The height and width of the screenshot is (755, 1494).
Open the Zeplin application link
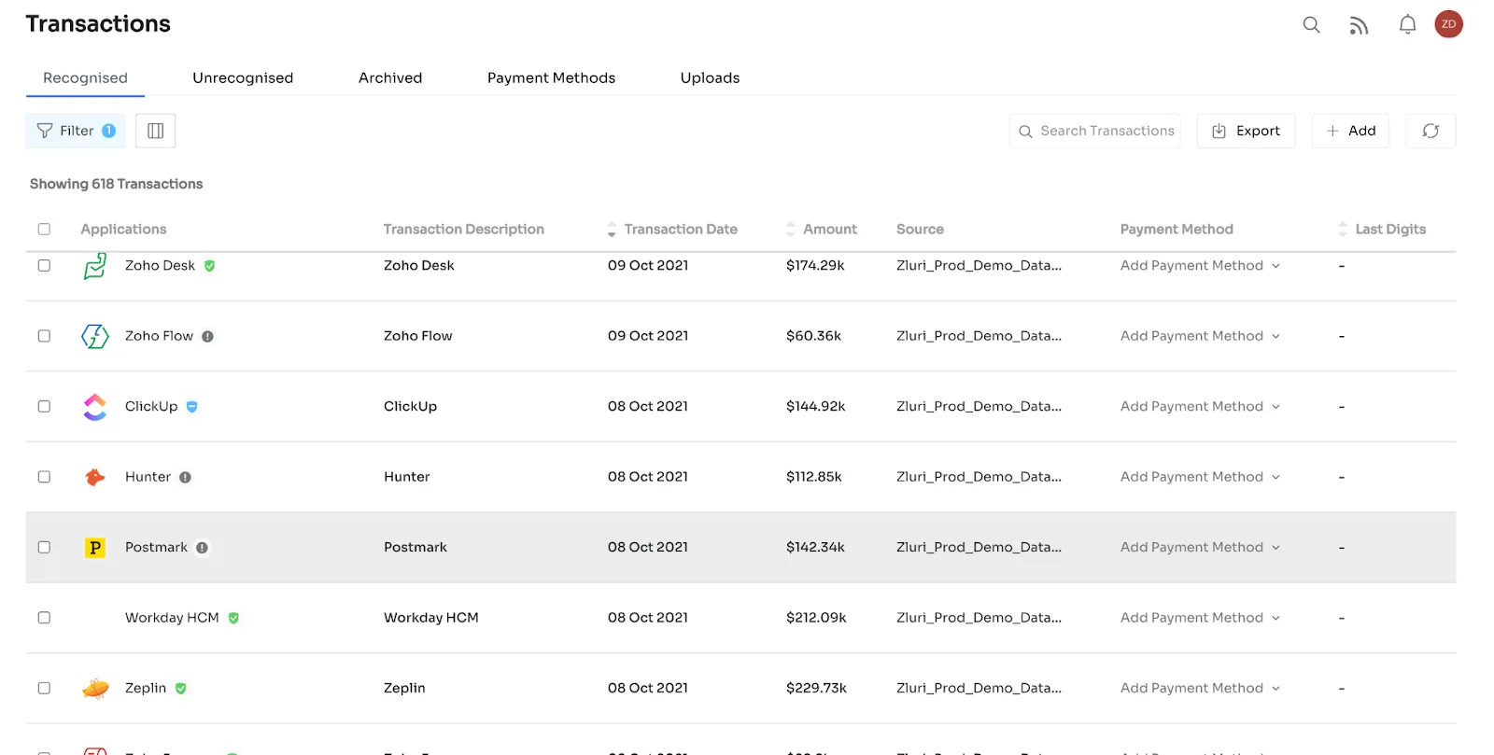pos(146,689)
